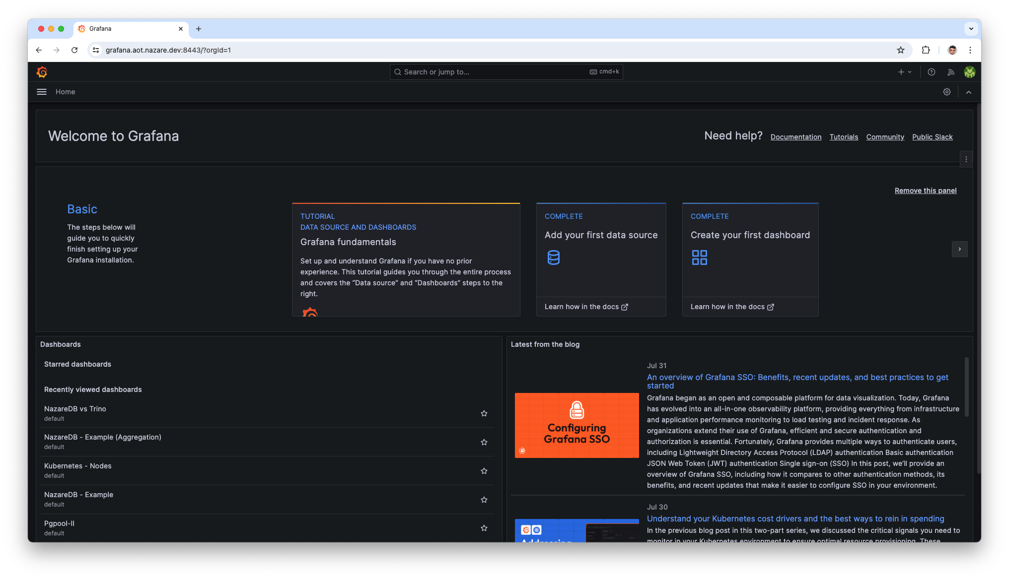Bookmark this page with the star icon
1009x579 pixels.
900,50
